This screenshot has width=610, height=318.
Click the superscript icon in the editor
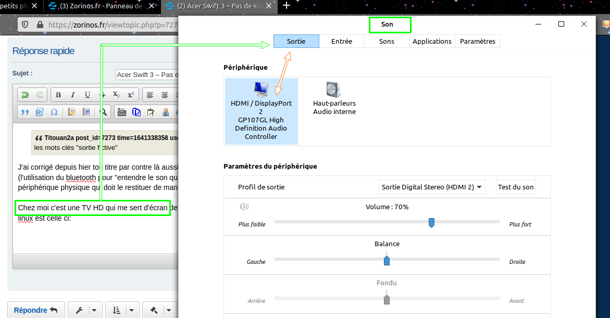tap(131, 95)
